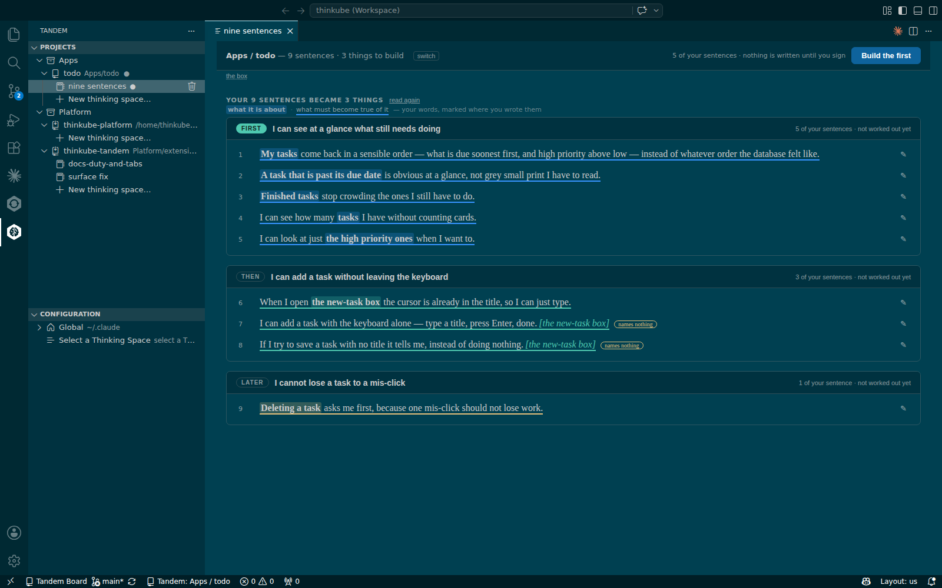This screenshot has height=588, width=942.
Task: Toggle the primary sidebar visibility
Action: pyautogui.click(x=903, y=11)
